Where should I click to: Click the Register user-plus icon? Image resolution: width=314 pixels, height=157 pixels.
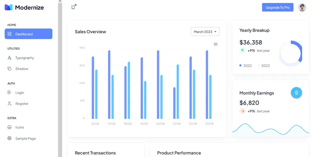pos(9,104)
